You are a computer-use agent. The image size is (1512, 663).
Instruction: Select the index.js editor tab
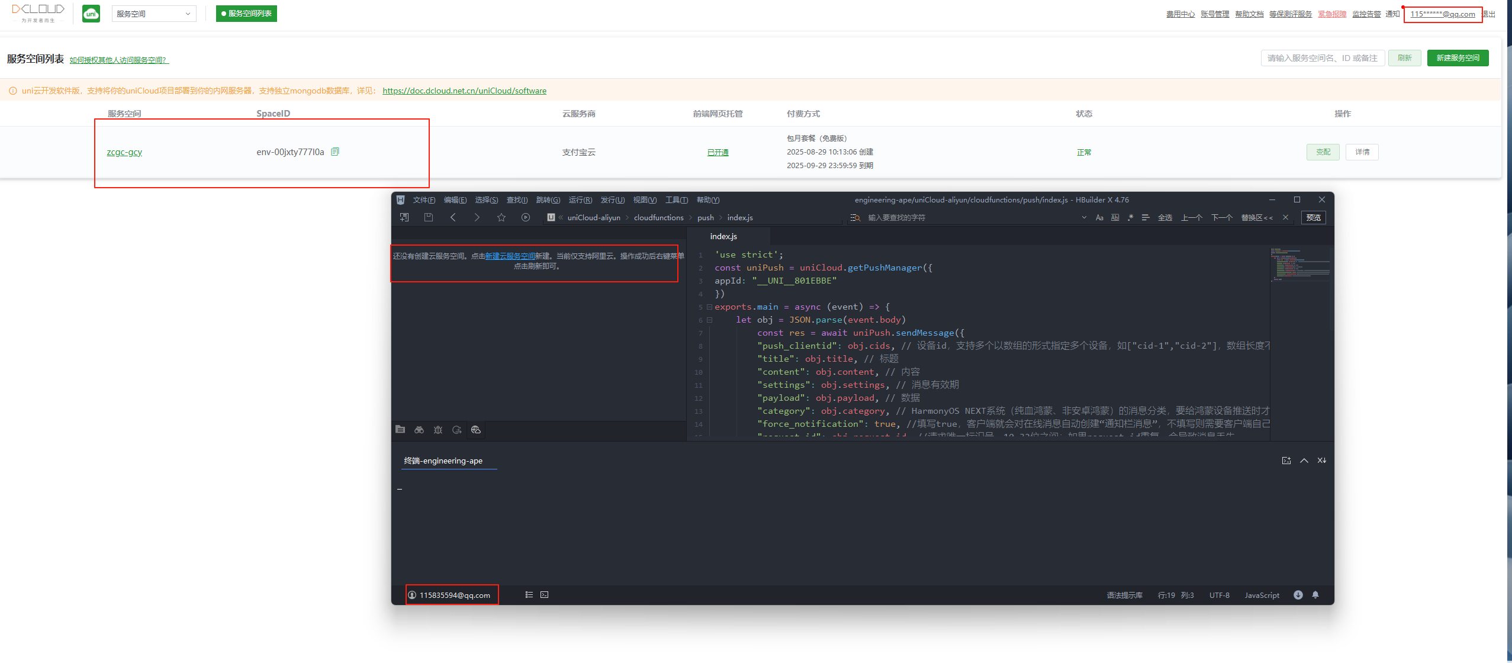(x=723, y=236)
